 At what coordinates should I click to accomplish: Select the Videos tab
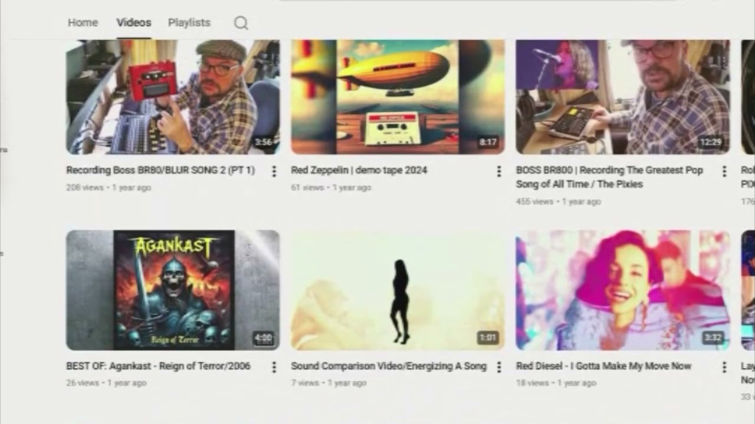point(133,22)
